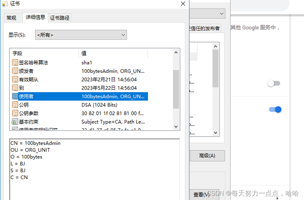The width and height of the screenshot is (304, 200).
Task: Click the certificate icon in title bar
Action: pos(5,3)
